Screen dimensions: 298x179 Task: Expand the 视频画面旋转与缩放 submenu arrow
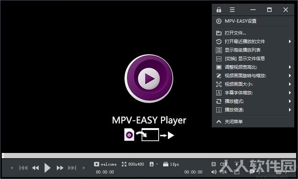tap(290, 76)
